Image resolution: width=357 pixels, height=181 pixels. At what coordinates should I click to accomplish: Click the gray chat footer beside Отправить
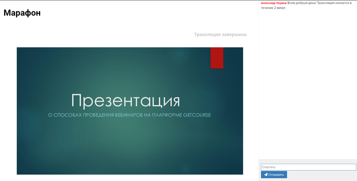(x=321, y=175)
